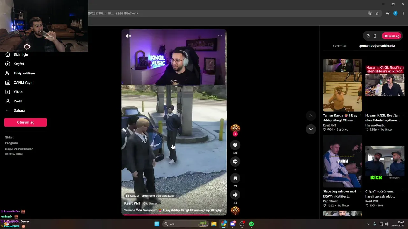This screenshot has height=229, width=408.
Task: Open Dahası via the three-dots icon
Action: coord(8,110)
